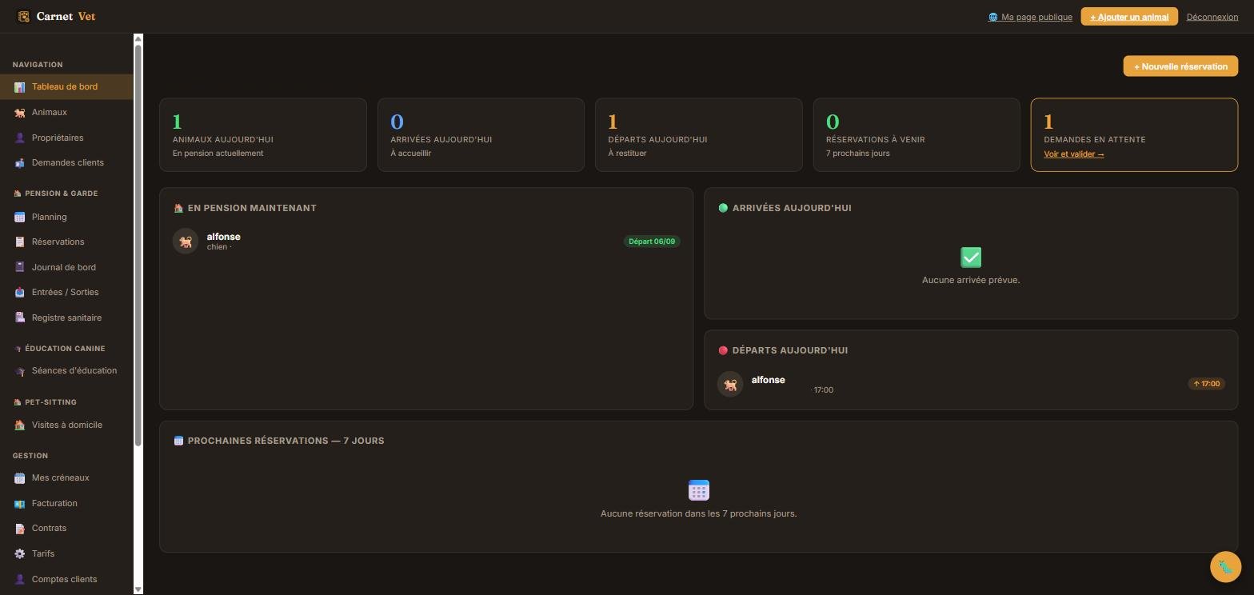Click alfonse's dog avatar in Départs aujourd'hui

click(x=729, y=385)
